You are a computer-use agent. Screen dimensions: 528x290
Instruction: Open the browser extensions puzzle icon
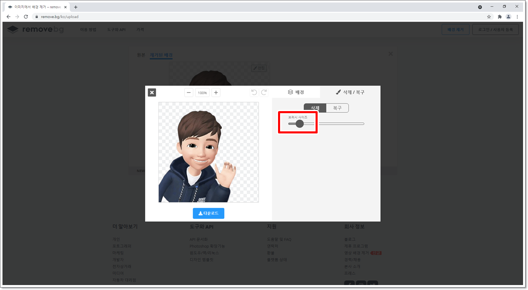(x=500, y=17)
